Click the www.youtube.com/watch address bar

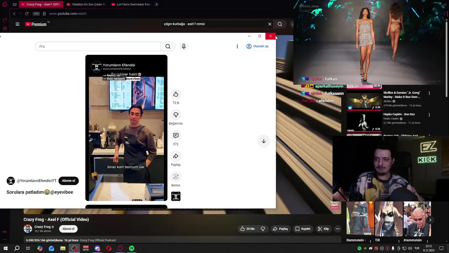point(68,14)
